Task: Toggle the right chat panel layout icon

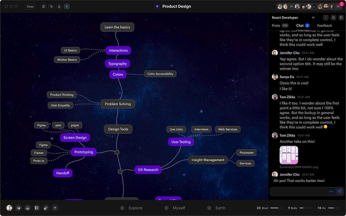Action: click(x=341, y=18)
